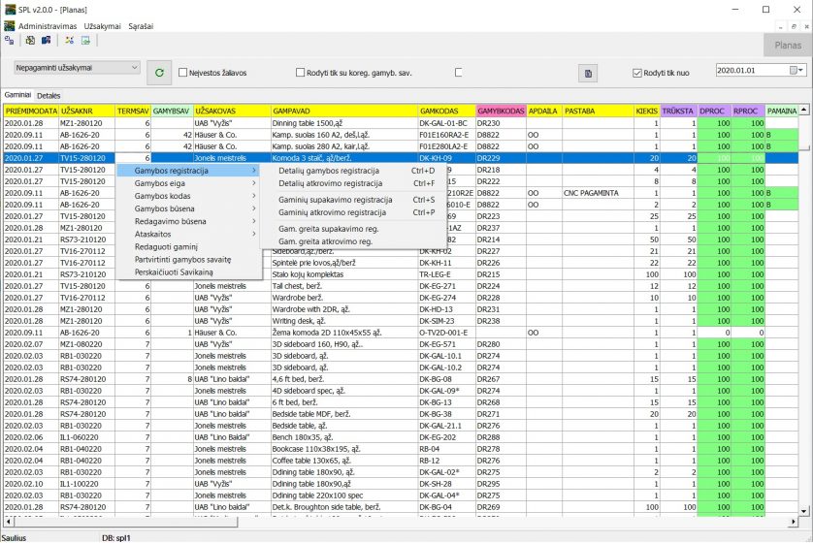Sort by the GAMPAVAD column header

[x=343, y=112]
